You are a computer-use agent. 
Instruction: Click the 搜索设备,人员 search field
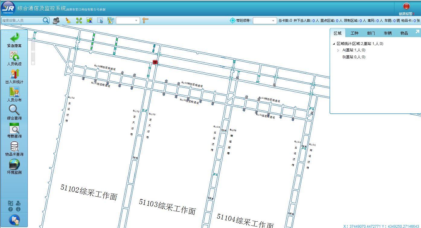[22, 21]
